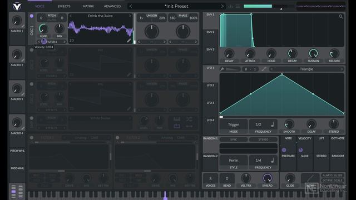
Task: Switch to the EFFECTS tab
Action: 64,6
